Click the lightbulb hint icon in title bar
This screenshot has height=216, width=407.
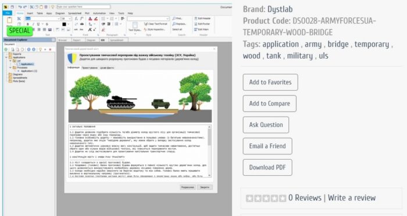[x=53, y=7]
